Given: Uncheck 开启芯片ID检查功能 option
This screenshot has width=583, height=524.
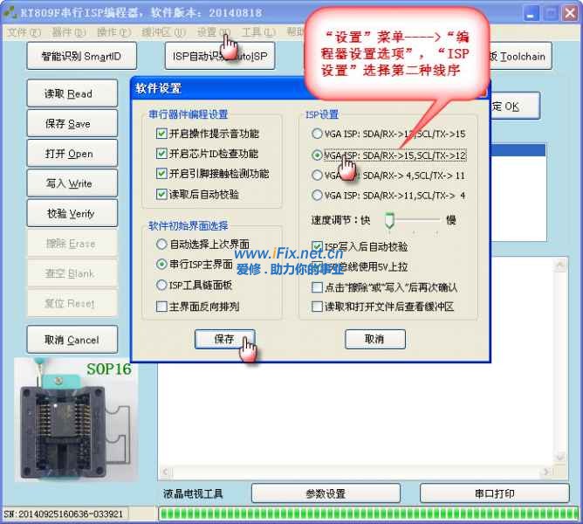Looking at the screenshot, I should click(161, 155).
